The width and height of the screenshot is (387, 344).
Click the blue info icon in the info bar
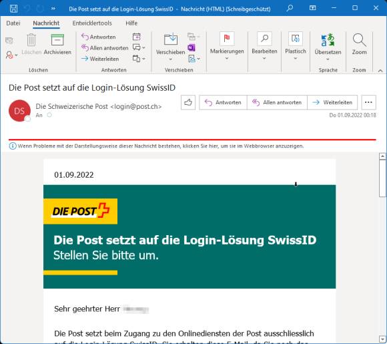13,146
